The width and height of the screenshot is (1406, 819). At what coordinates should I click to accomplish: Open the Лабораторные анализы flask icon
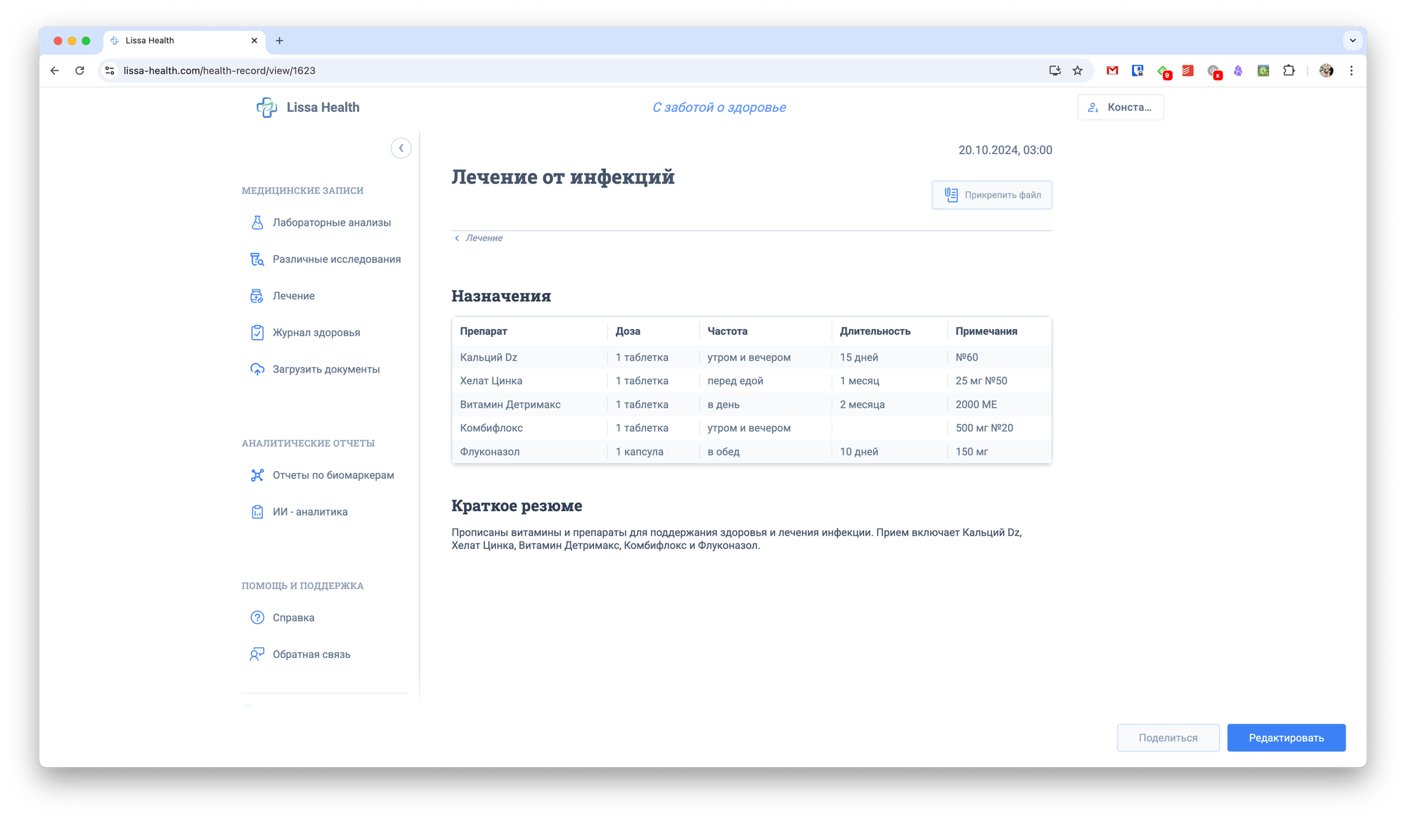pyautogui.click(x=257, y=223)
